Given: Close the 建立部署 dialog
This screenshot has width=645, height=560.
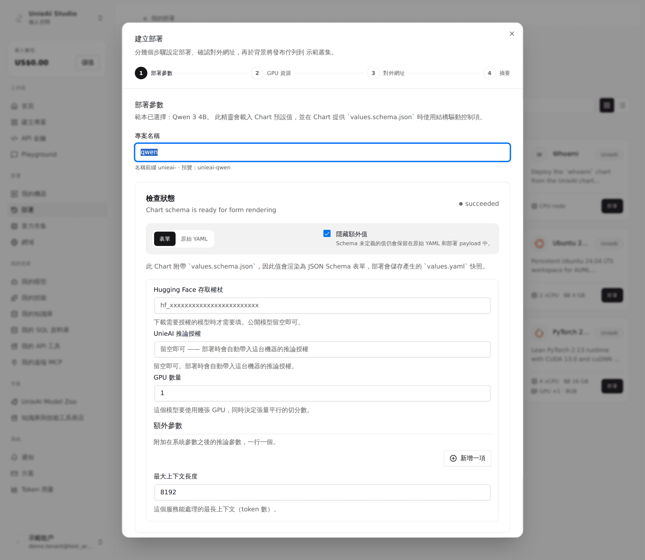Looking at the screenshot, I should [x=512, y=34].
